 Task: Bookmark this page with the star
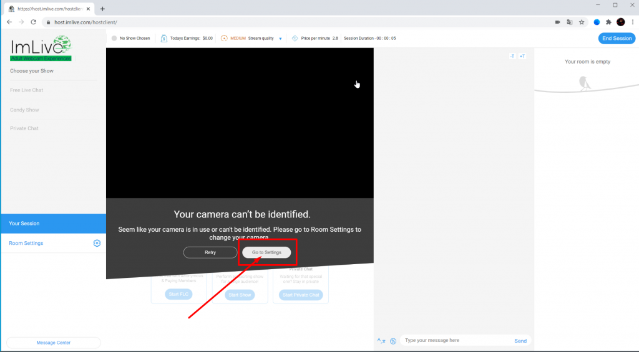(582, 22)
